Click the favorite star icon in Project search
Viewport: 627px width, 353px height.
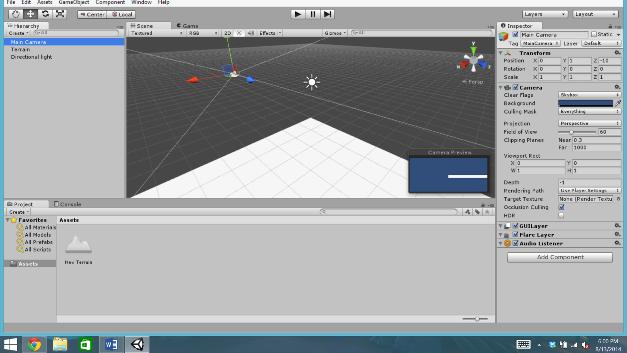pos(487,212)
